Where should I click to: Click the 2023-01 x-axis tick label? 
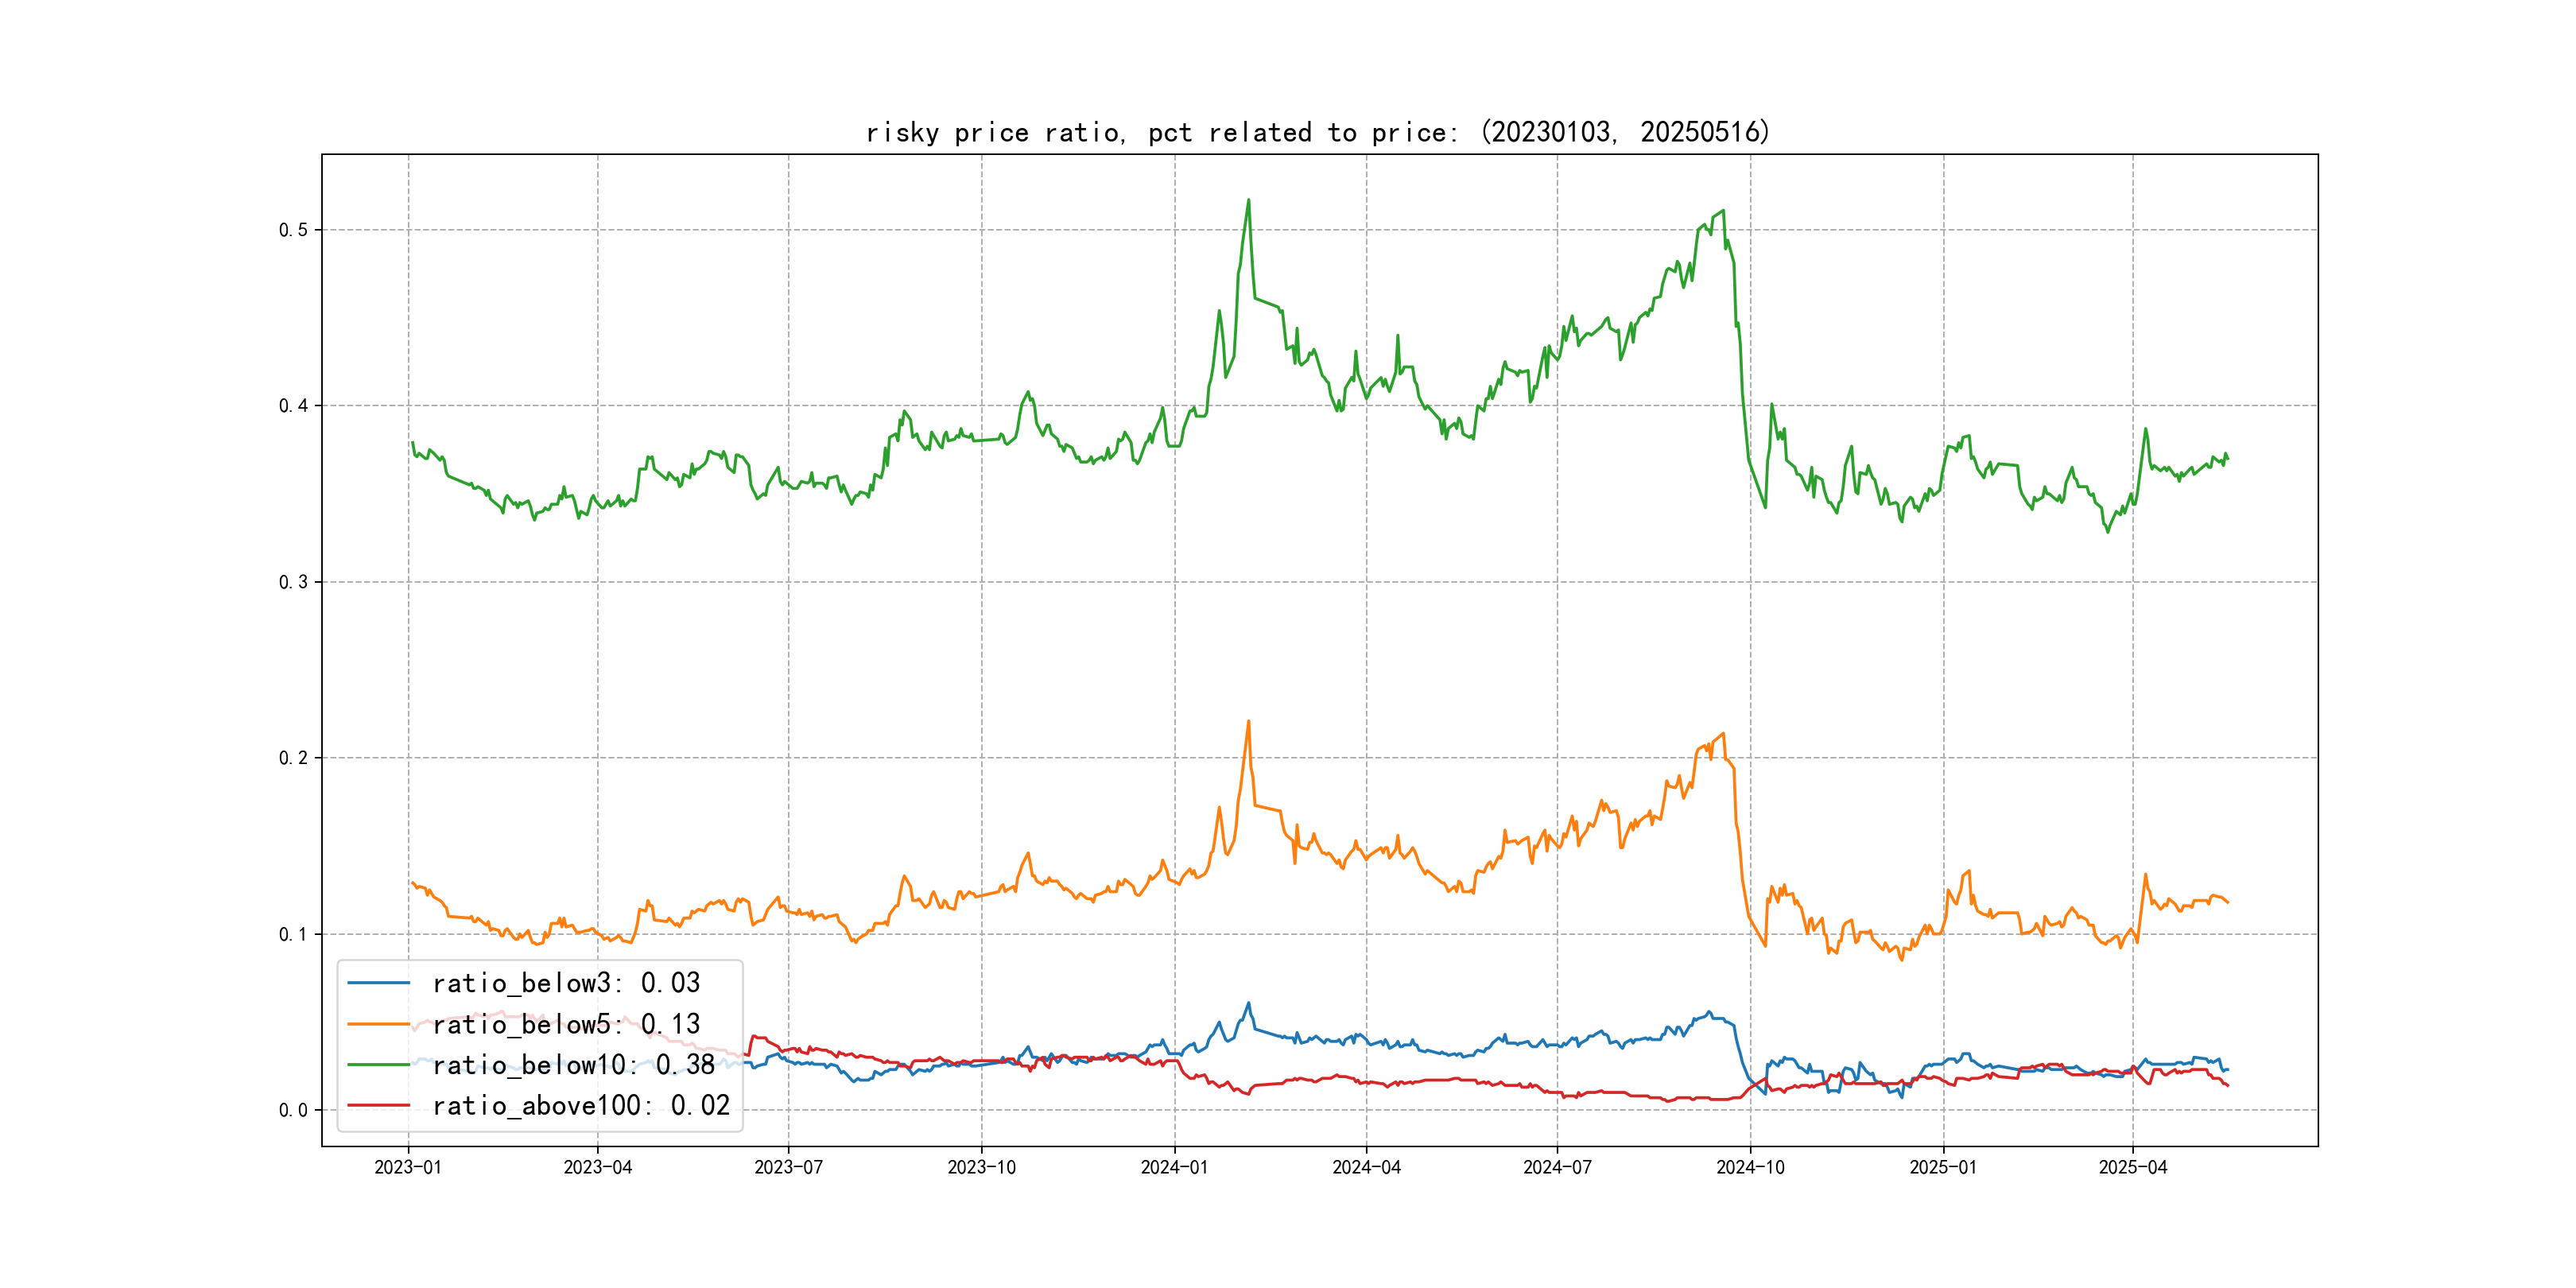point(408,1167)
